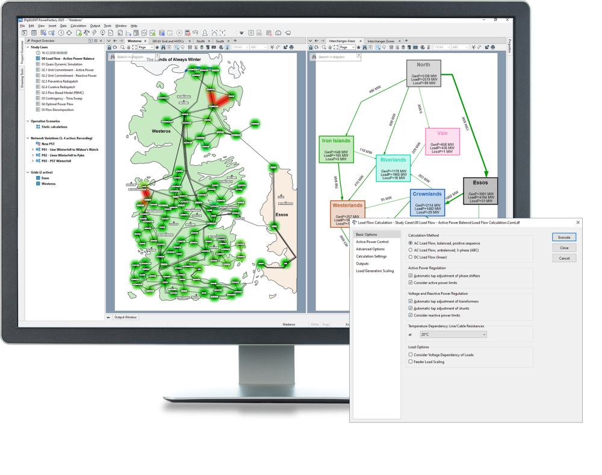
Task: Collapse the Operation Scenarios section
Action: click(x=28, y=121)
